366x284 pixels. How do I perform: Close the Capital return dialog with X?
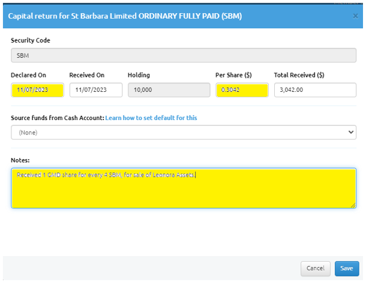coord(355,16)
